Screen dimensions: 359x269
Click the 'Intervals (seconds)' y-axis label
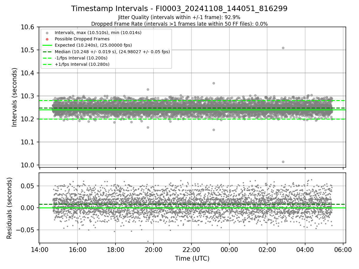coord(15,97)
